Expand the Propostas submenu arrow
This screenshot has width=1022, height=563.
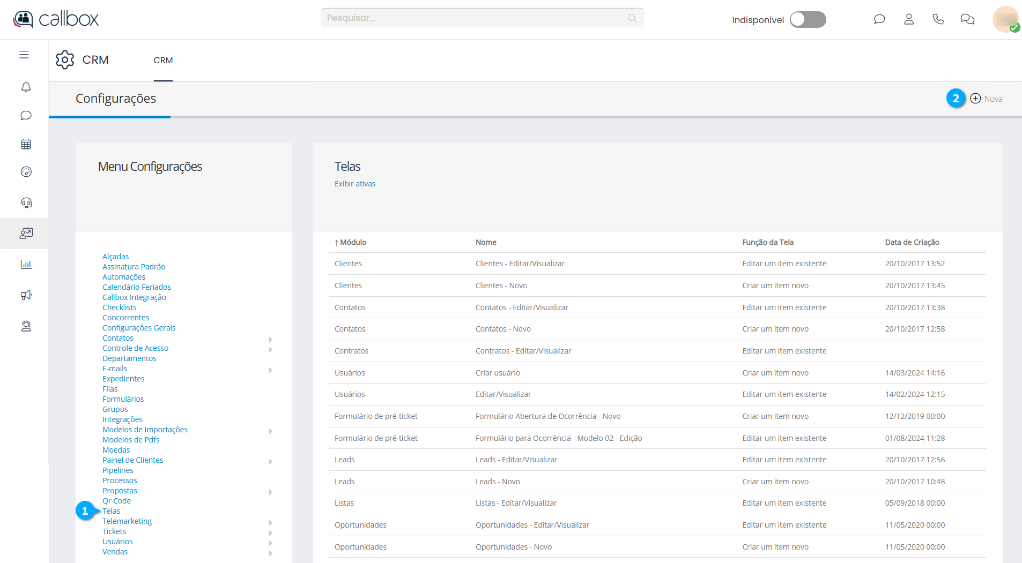[x=271, y=492]
